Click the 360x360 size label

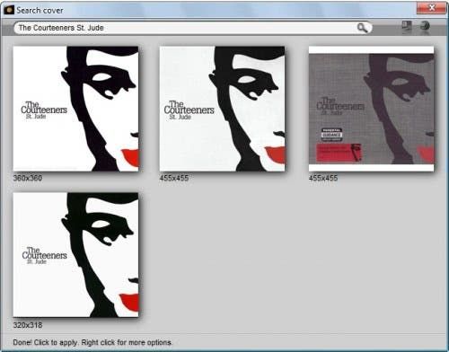coord(28,178)
